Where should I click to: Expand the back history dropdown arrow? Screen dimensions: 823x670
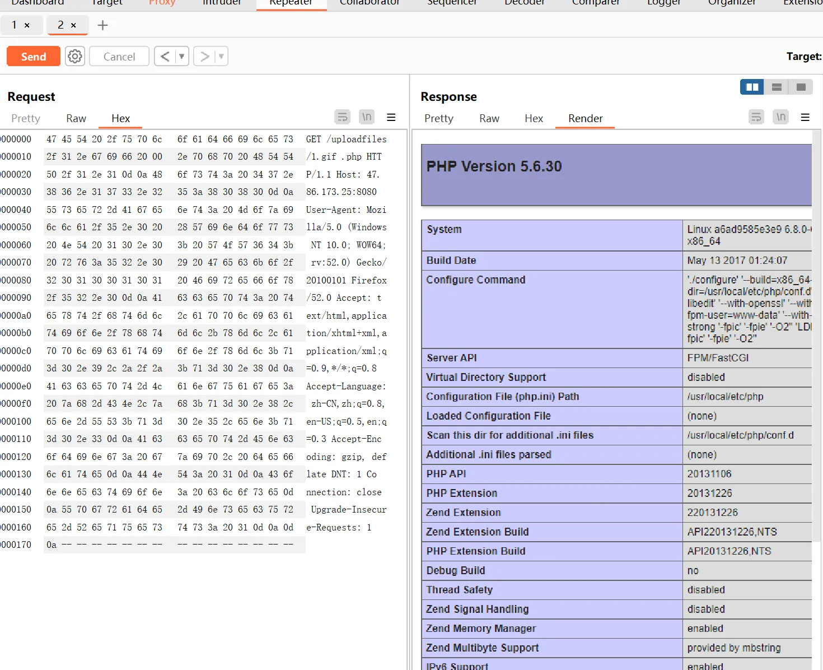click(x=181, y=57)
